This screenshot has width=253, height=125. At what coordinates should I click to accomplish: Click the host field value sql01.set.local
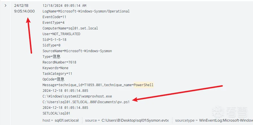(x=67, y=120)
